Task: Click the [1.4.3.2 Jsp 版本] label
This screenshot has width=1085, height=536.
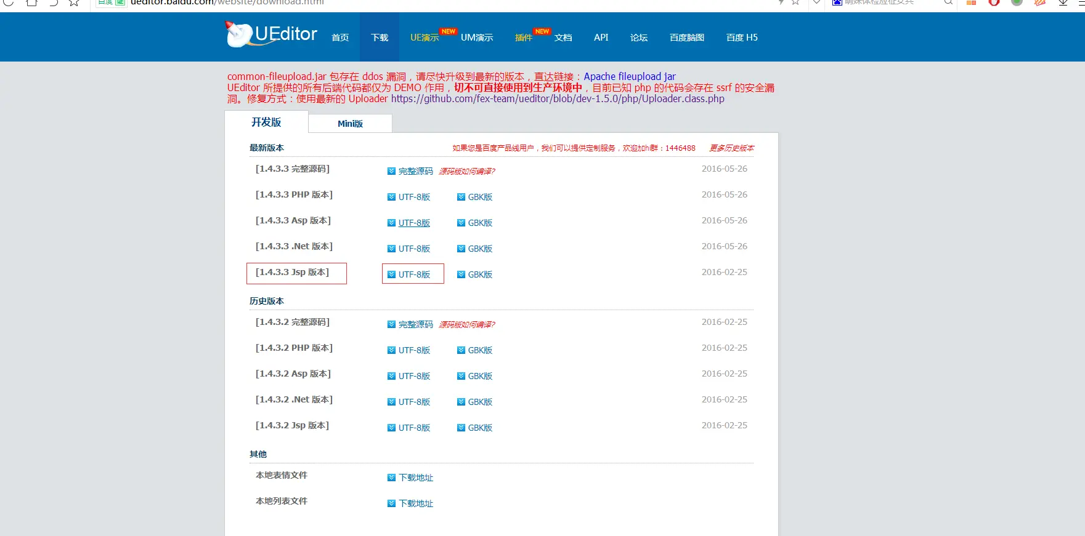Action: 292,425
